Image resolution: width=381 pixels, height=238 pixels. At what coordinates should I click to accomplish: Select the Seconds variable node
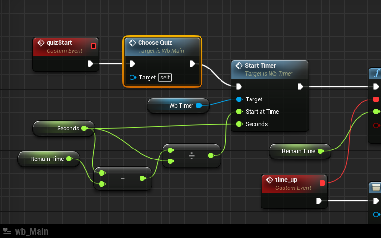[x=64, y=128]
